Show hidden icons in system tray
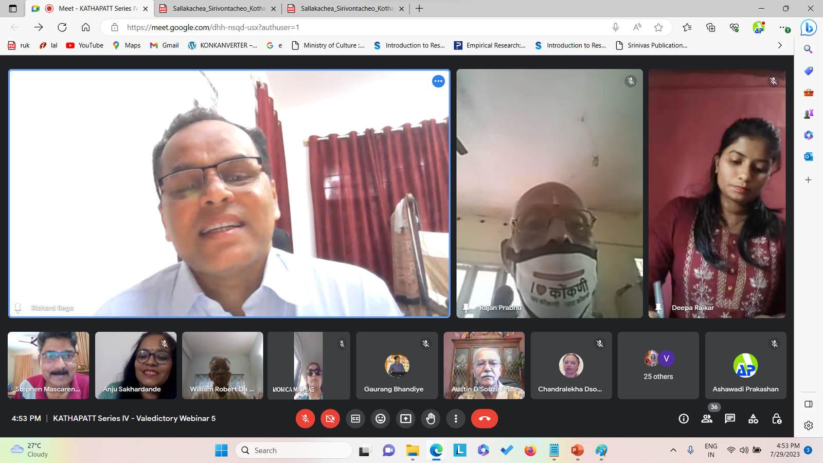The image size is (823, 463). coord(673,450)
